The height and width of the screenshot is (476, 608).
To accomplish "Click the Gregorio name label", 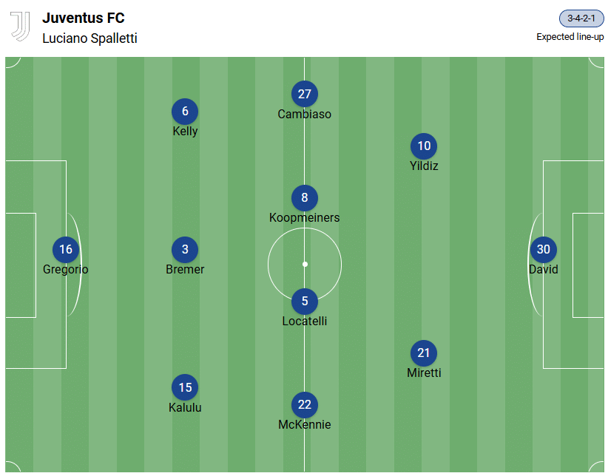I will click(66, 270).
